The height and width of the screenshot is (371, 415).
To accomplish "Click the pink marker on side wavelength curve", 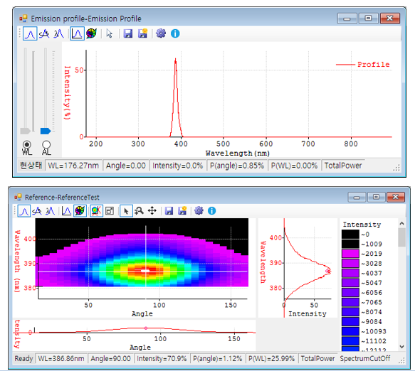I will 328,271.
